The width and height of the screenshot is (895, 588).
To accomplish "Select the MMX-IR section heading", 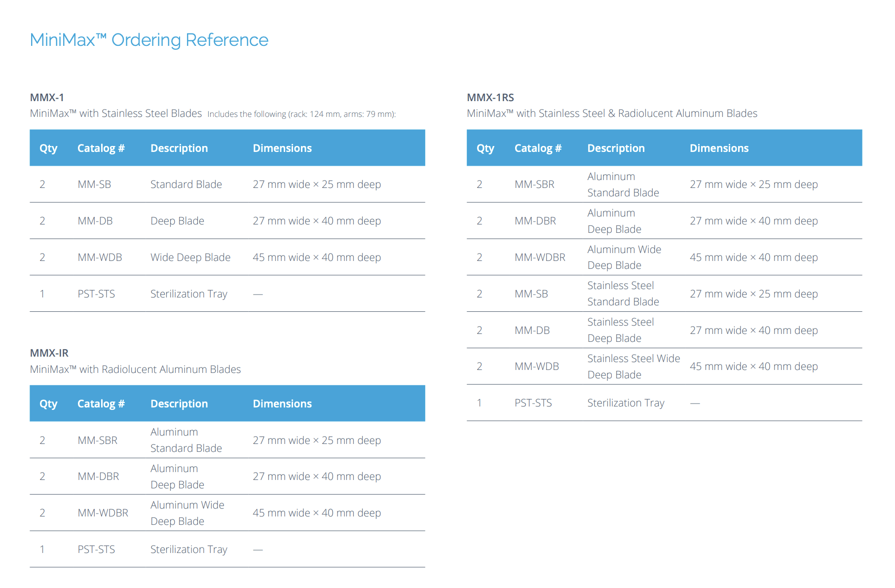I will (x=49, y=353).
